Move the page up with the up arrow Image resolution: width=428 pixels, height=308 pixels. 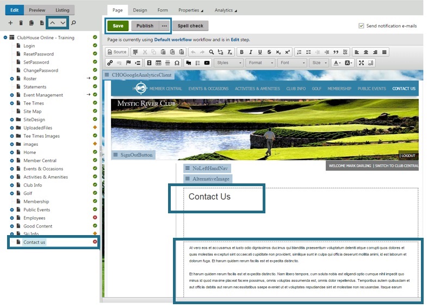point(52,23)
